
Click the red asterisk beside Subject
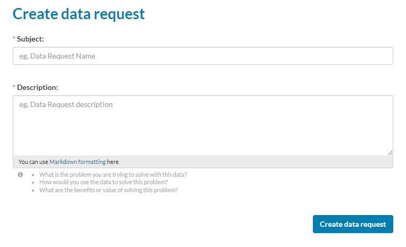[14, 39]
